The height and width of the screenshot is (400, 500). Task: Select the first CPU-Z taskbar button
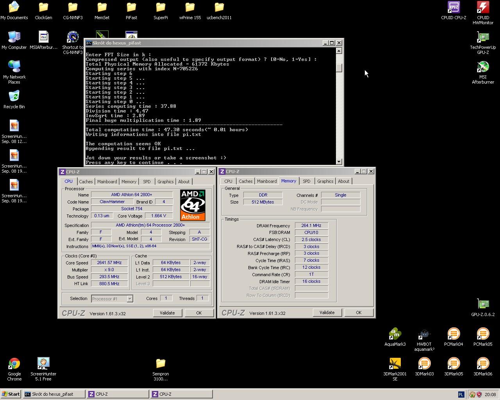click(118, 394)
